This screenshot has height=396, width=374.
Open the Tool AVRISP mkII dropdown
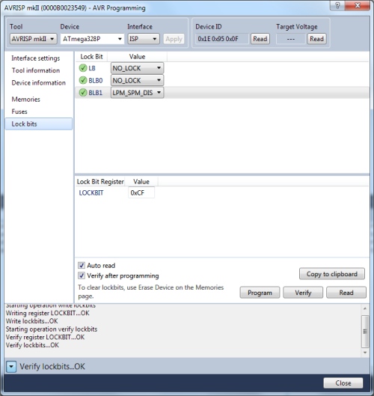(x=33, y=39)
